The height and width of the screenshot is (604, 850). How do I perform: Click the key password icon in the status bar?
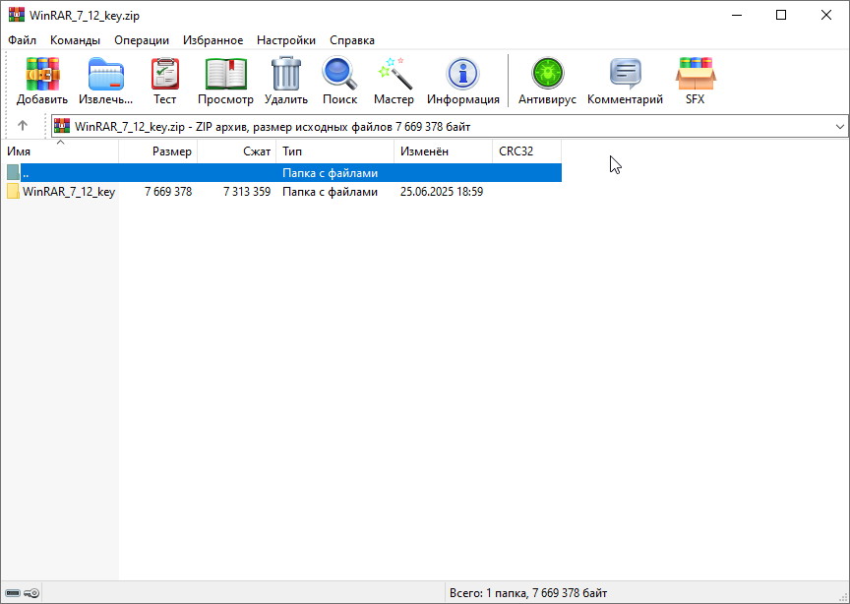(x=32, y=593)
